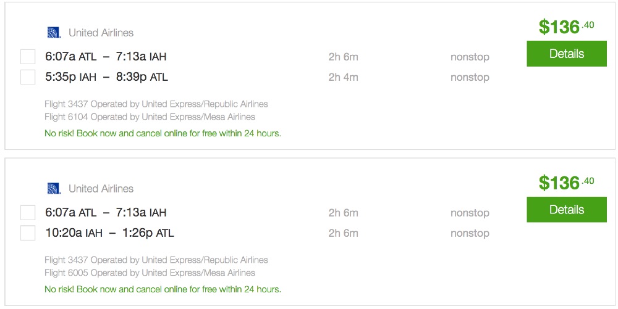Screen dimensions: 618x309
Task: Click the Flight 6005 Mesa Airlines operator line
Action: (150, 273)
